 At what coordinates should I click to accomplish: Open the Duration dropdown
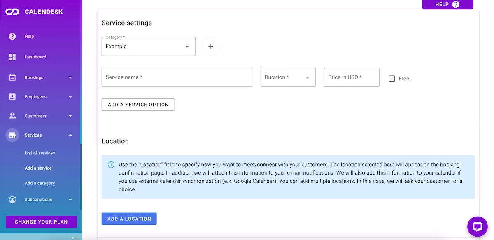coord(288,77)
